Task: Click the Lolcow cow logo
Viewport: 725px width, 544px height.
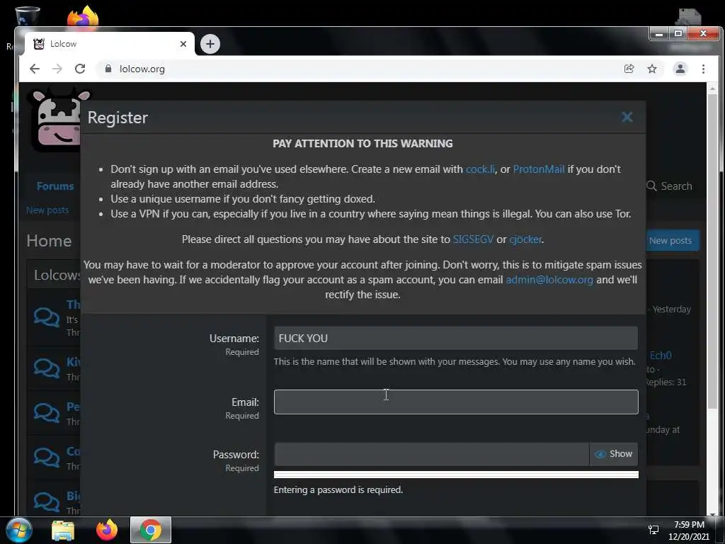Action: [x=55, y=119]
